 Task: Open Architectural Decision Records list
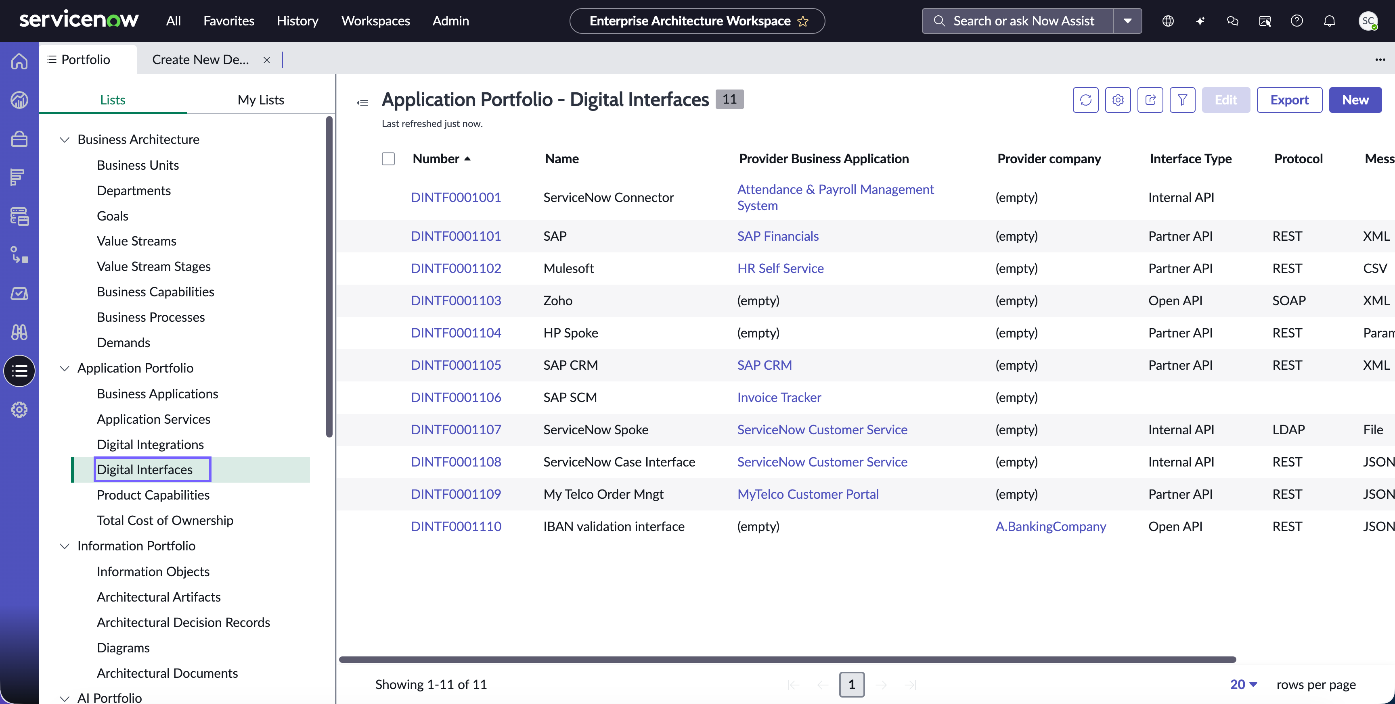tap(184, 622)
